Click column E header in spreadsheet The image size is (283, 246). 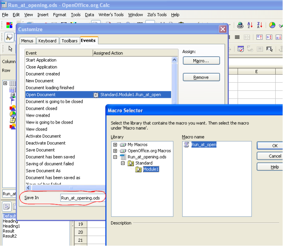pos(256,72)
